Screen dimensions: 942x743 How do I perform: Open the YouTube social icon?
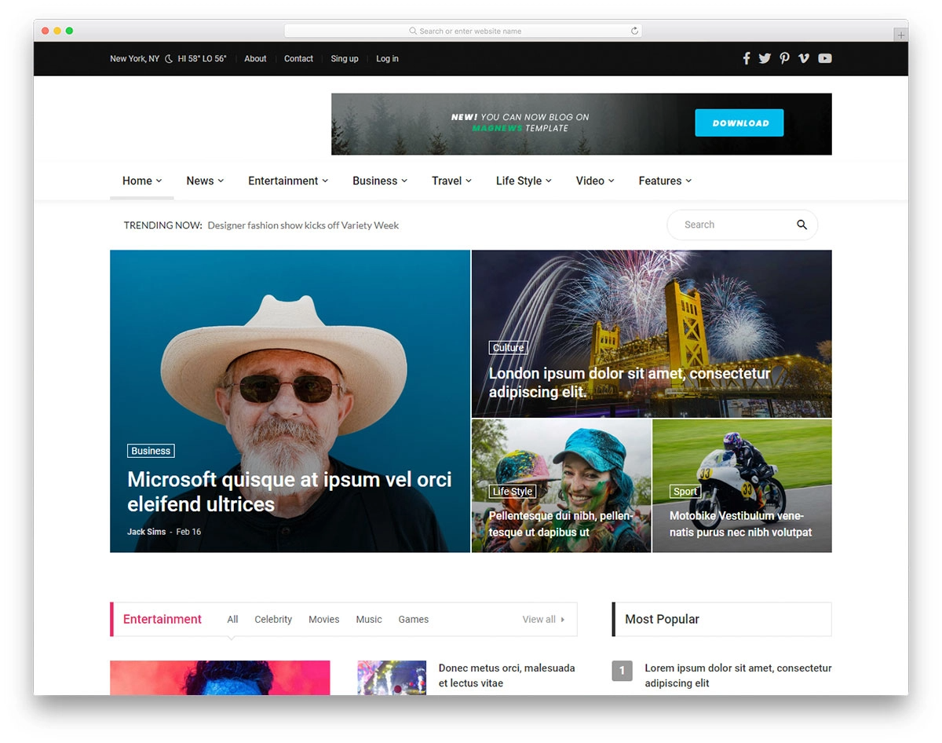point(824,58)
